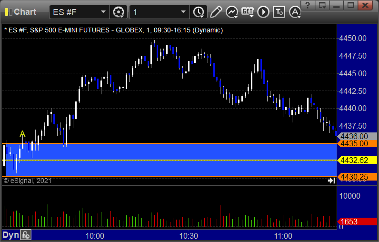Click the 4442.50 price axis label
This screenshot has width=379, height=242.
tap(353, 91)
